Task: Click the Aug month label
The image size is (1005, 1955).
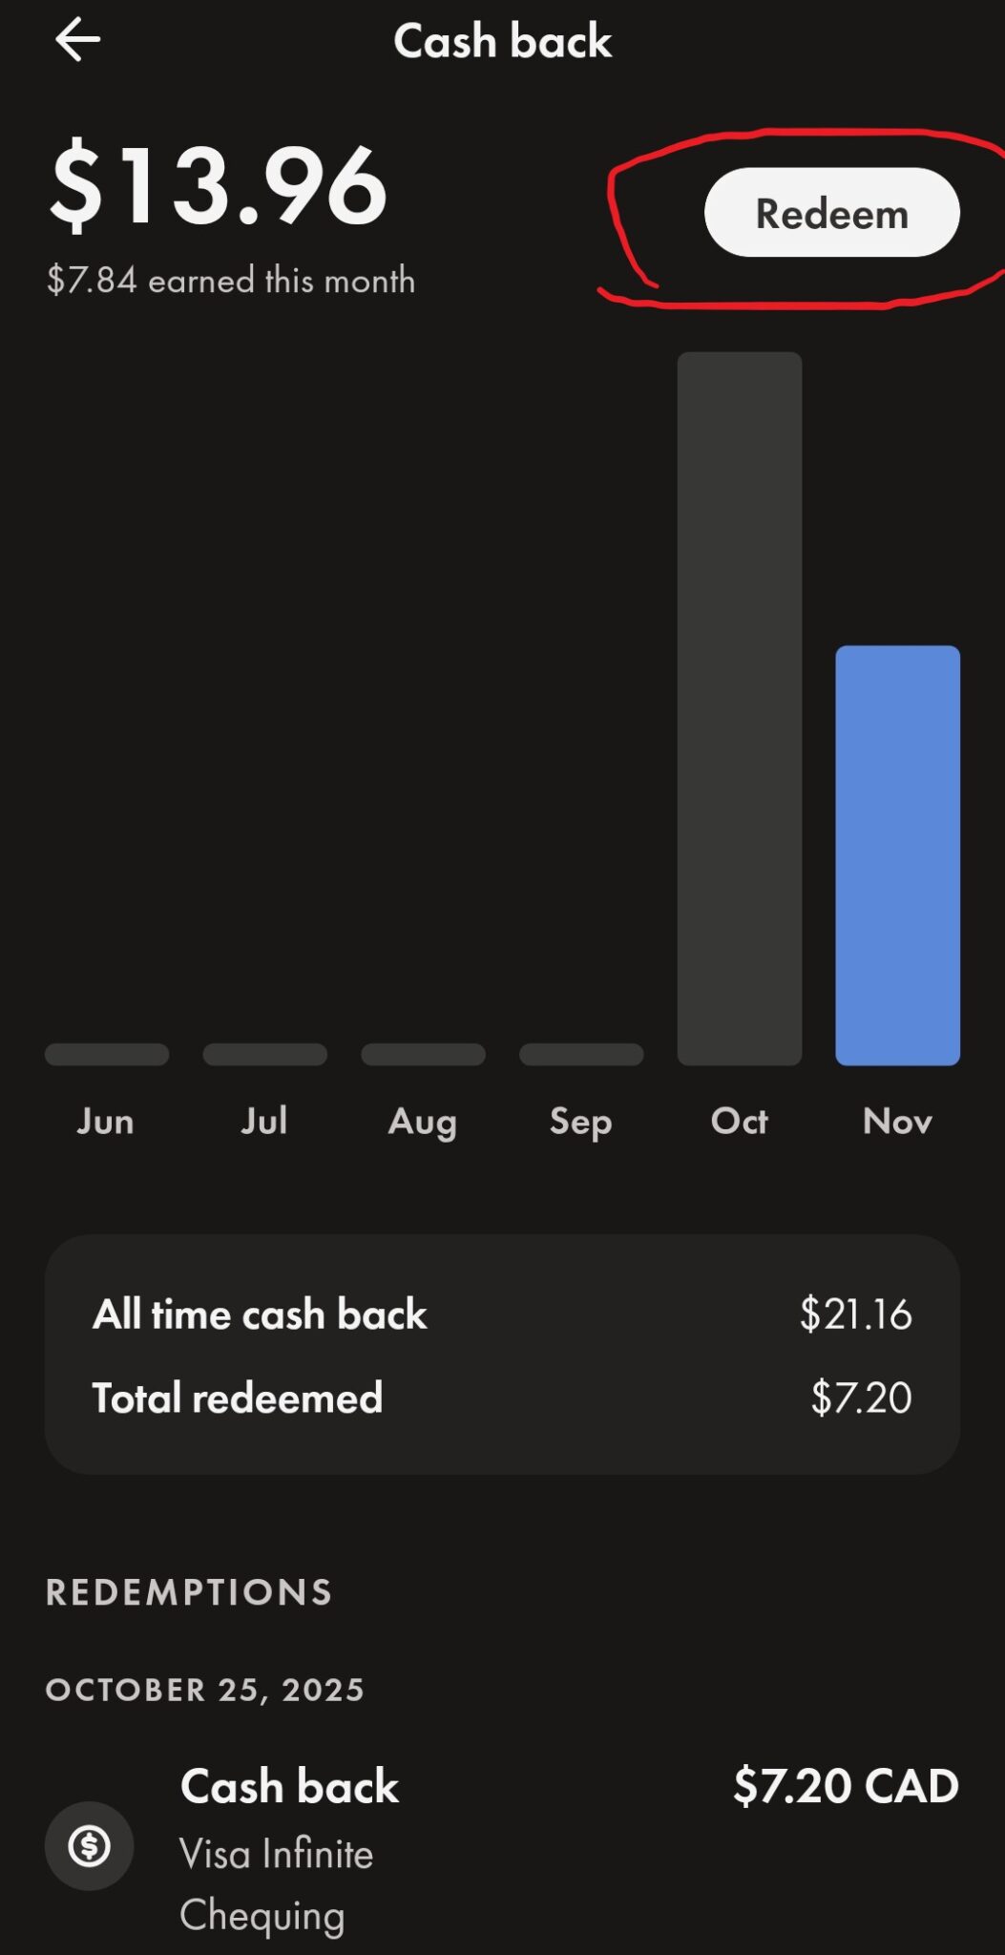Action: click(423, 1122)
